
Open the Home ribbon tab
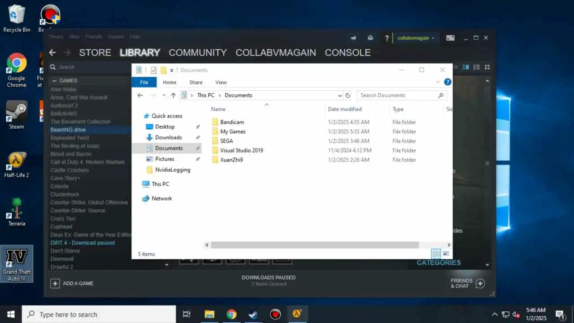point(170,82)
